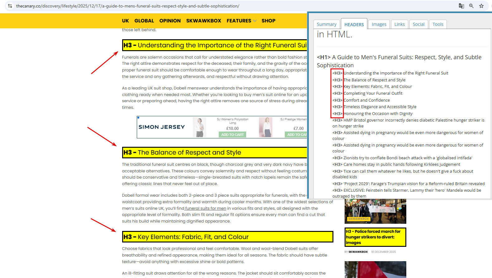Click 'Tice can call them whatever he likes' entry
Screen dimensions: 492x278
[403, 174]
